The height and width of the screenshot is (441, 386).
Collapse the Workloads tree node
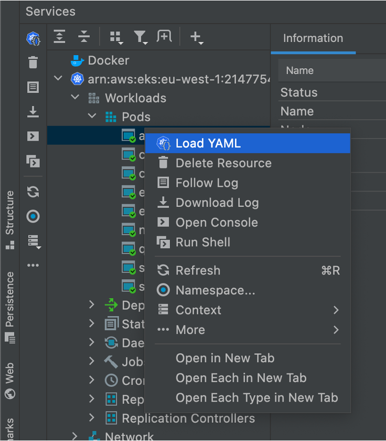75,97
